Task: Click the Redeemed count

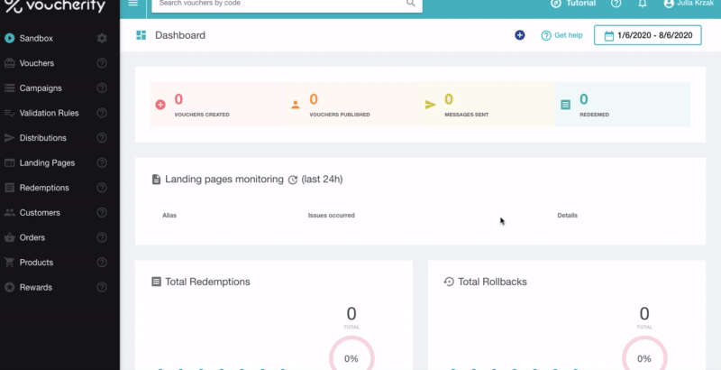Action: click(x=583, y=99)
